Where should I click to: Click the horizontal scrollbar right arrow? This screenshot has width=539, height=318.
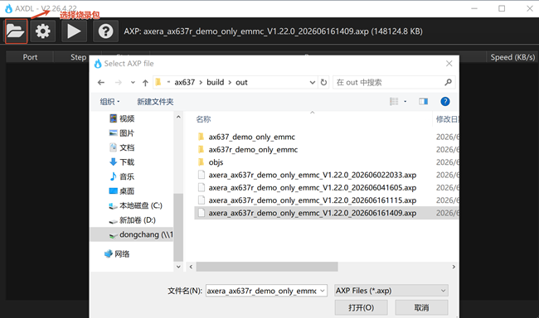454,267
